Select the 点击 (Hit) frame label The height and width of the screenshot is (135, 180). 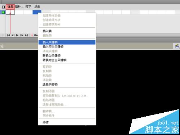tap(37, 7)
